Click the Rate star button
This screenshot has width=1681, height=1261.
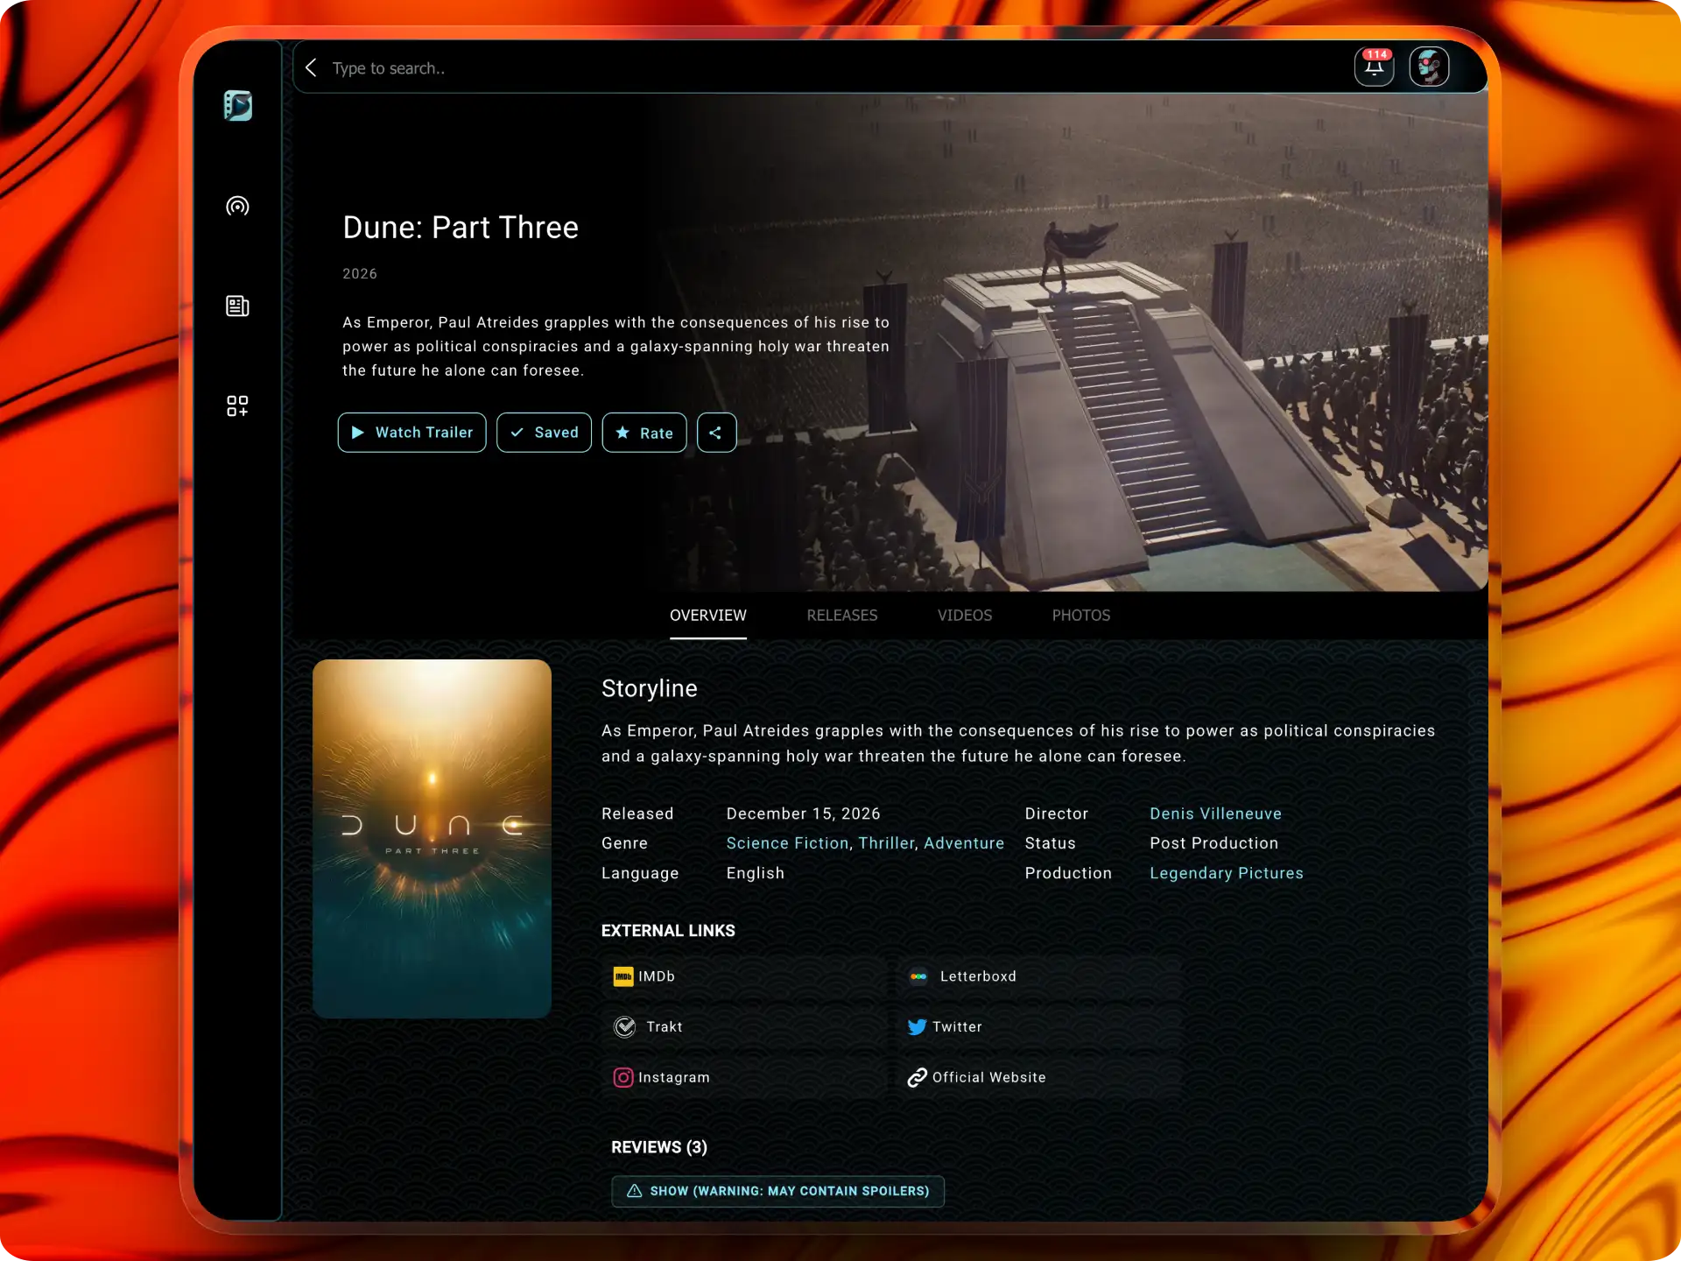click(x=644, y=433)
